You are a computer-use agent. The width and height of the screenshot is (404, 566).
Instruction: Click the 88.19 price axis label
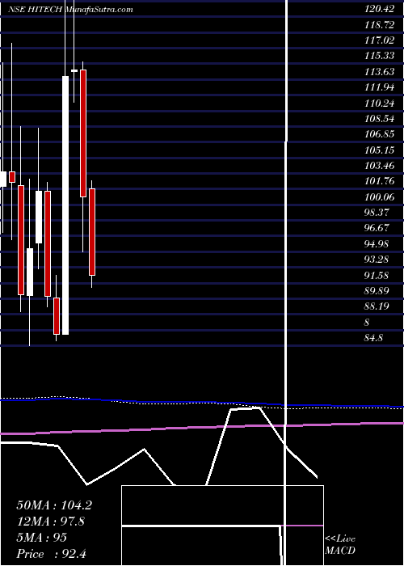(x=377, y=306)
